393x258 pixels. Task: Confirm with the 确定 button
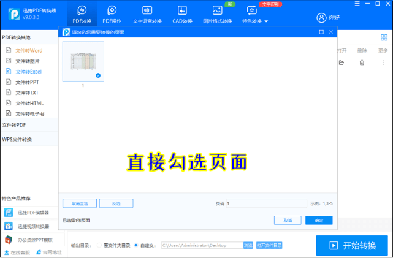click(319, 221)
